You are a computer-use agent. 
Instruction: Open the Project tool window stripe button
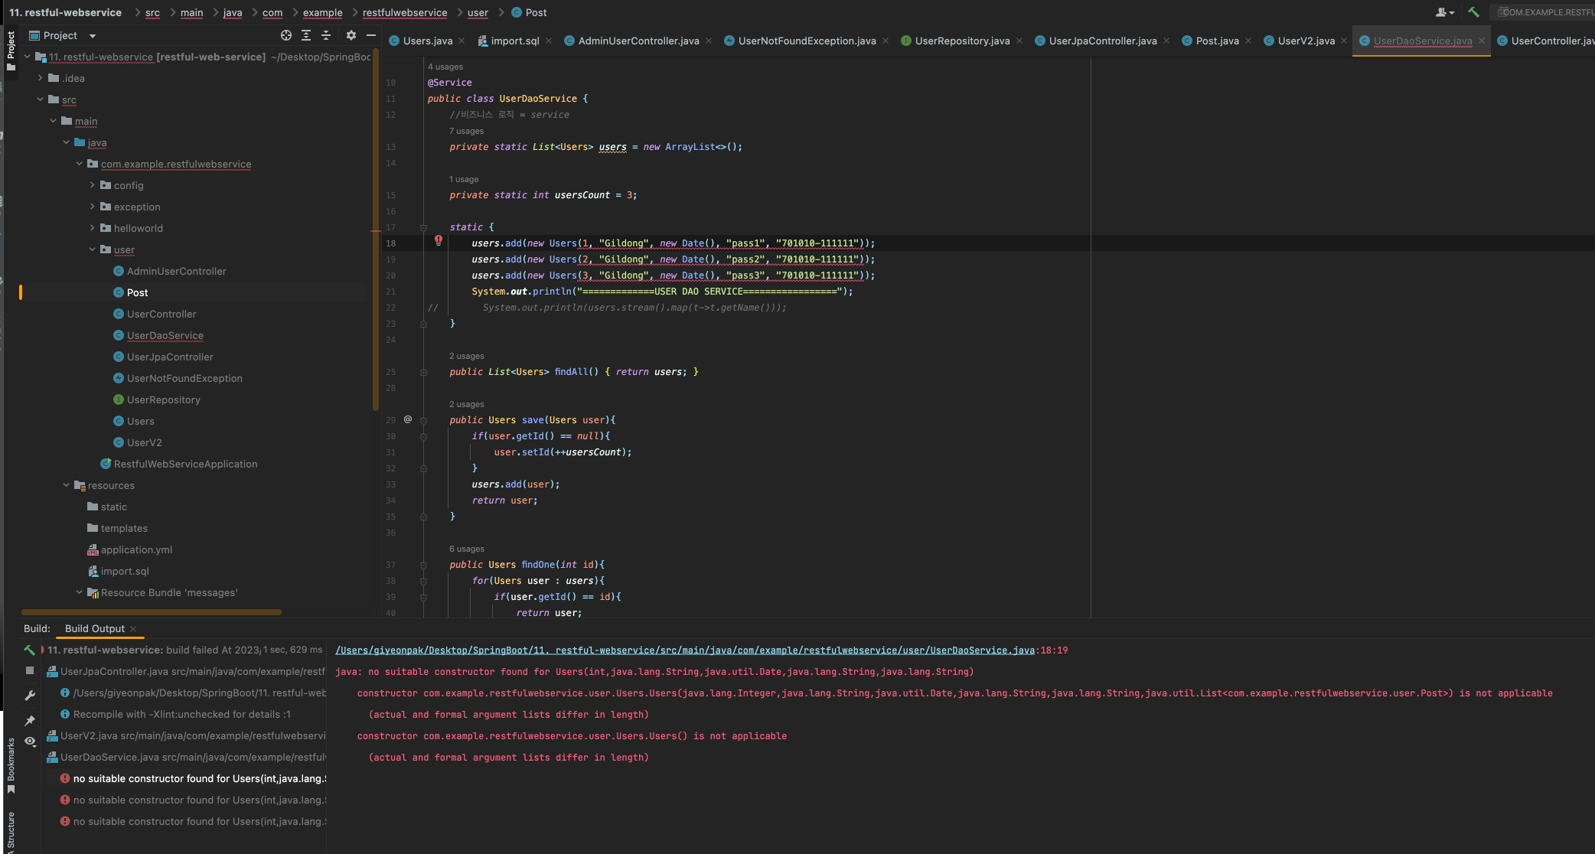[x=11, y=51]
